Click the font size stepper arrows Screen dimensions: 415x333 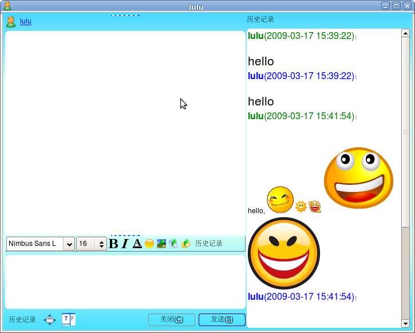[x=101, y=244]
